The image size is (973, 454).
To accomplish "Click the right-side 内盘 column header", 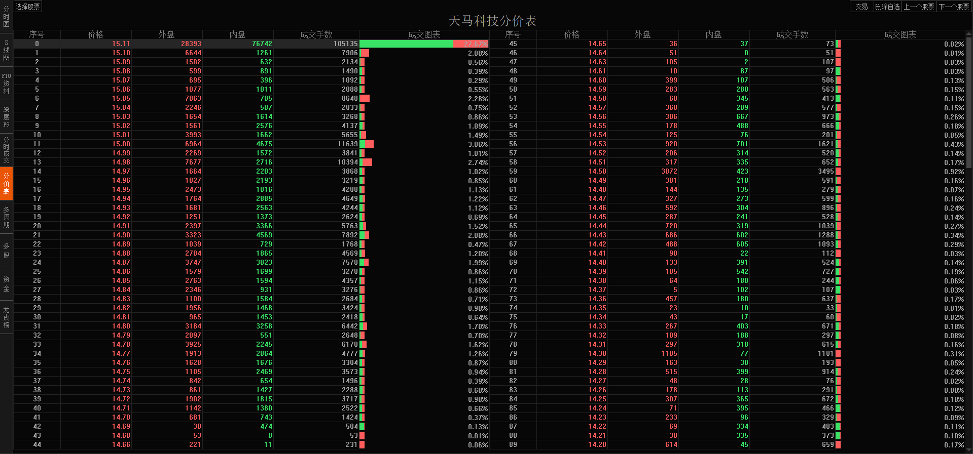I will [713, 34].
